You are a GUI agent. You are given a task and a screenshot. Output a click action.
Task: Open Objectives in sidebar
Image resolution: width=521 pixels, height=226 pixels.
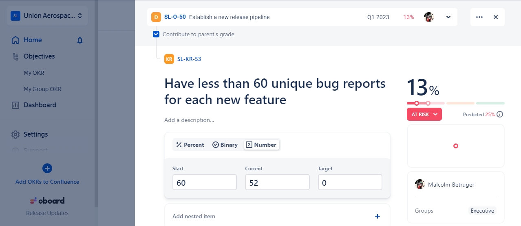tap(39, 56)
